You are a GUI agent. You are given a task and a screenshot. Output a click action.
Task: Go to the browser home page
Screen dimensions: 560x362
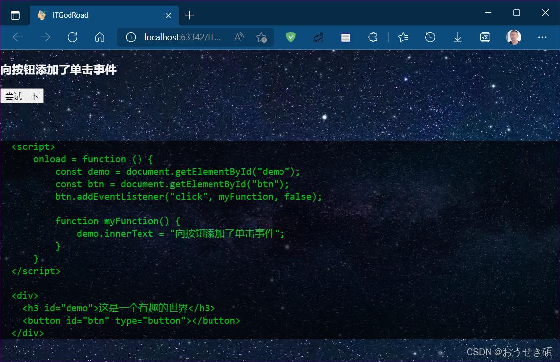coord(100,37)
